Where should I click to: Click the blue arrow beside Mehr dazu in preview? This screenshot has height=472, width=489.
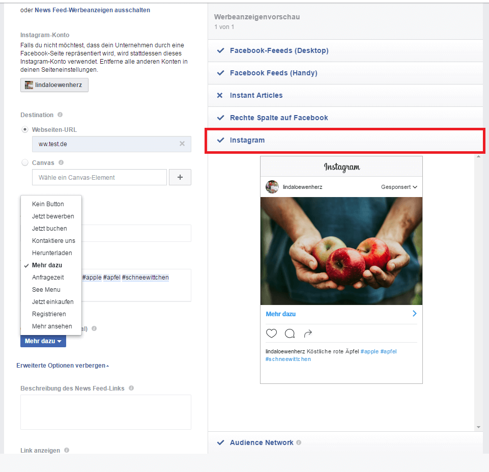pyautogui.click(x=415, y=314)
